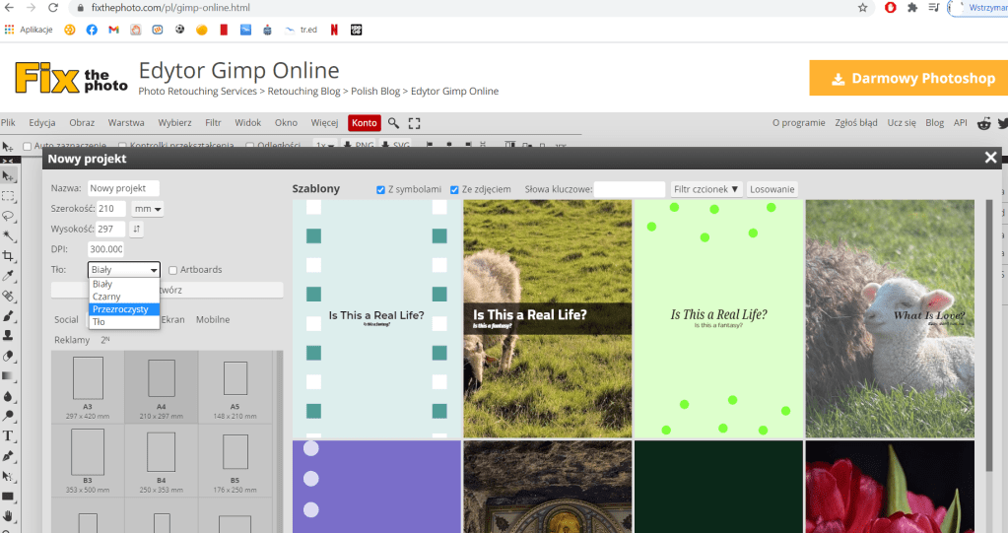This screenshot has width=1008, height=533.
Task: Switch to the Mobilne tab
Action: tap(213, 320)
